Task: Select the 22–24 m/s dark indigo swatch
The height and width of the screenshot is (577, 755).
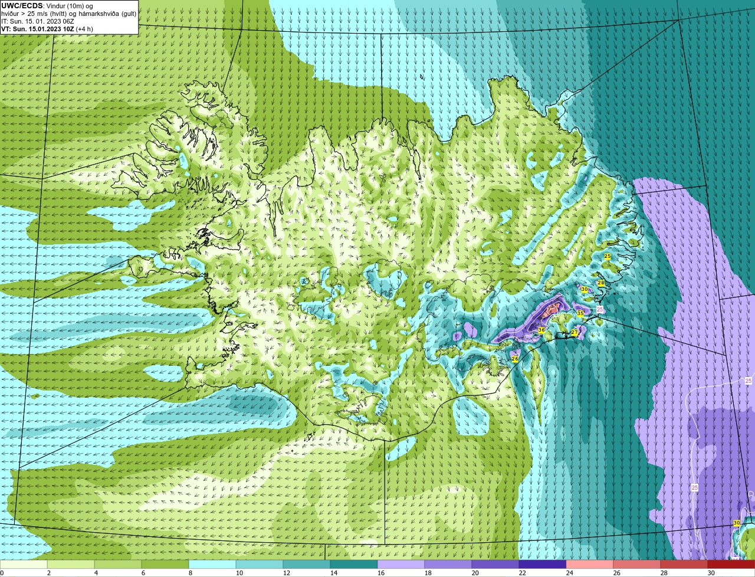Action: pos(543,565)
